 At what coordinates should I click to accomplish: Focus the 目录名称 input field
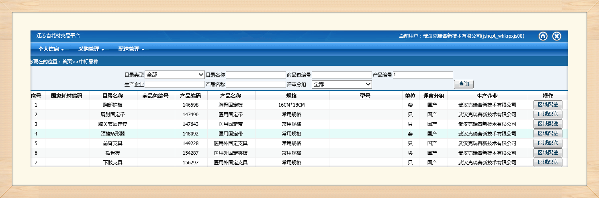[256, 75]
